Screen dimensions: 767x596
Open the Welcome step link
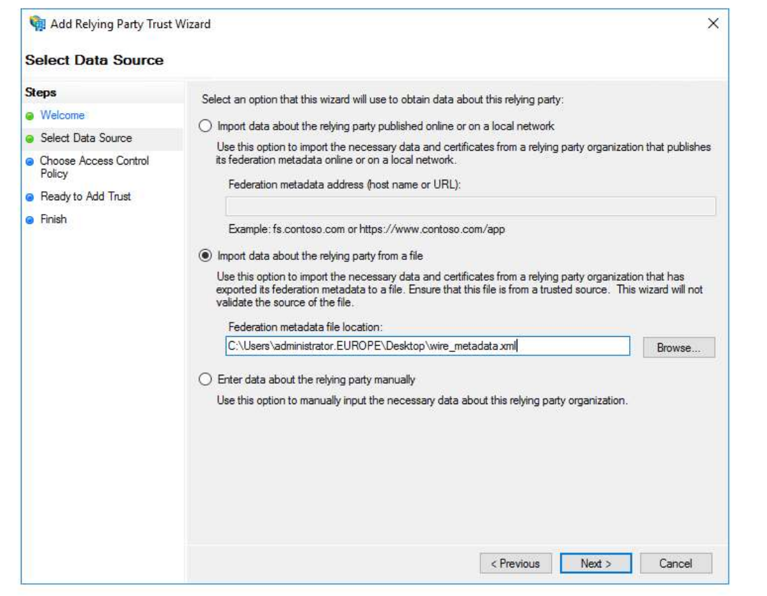pos(62,116)
